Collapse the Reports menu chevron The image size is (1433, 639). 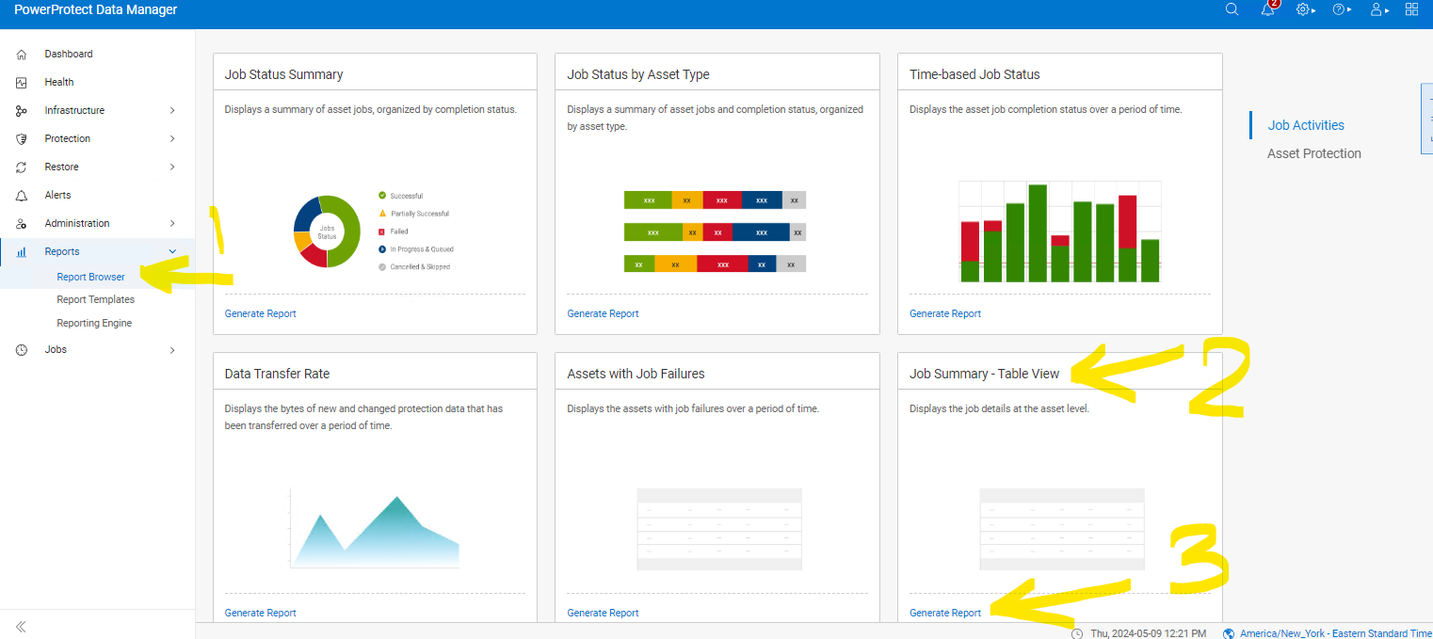(x=172, y=251)
